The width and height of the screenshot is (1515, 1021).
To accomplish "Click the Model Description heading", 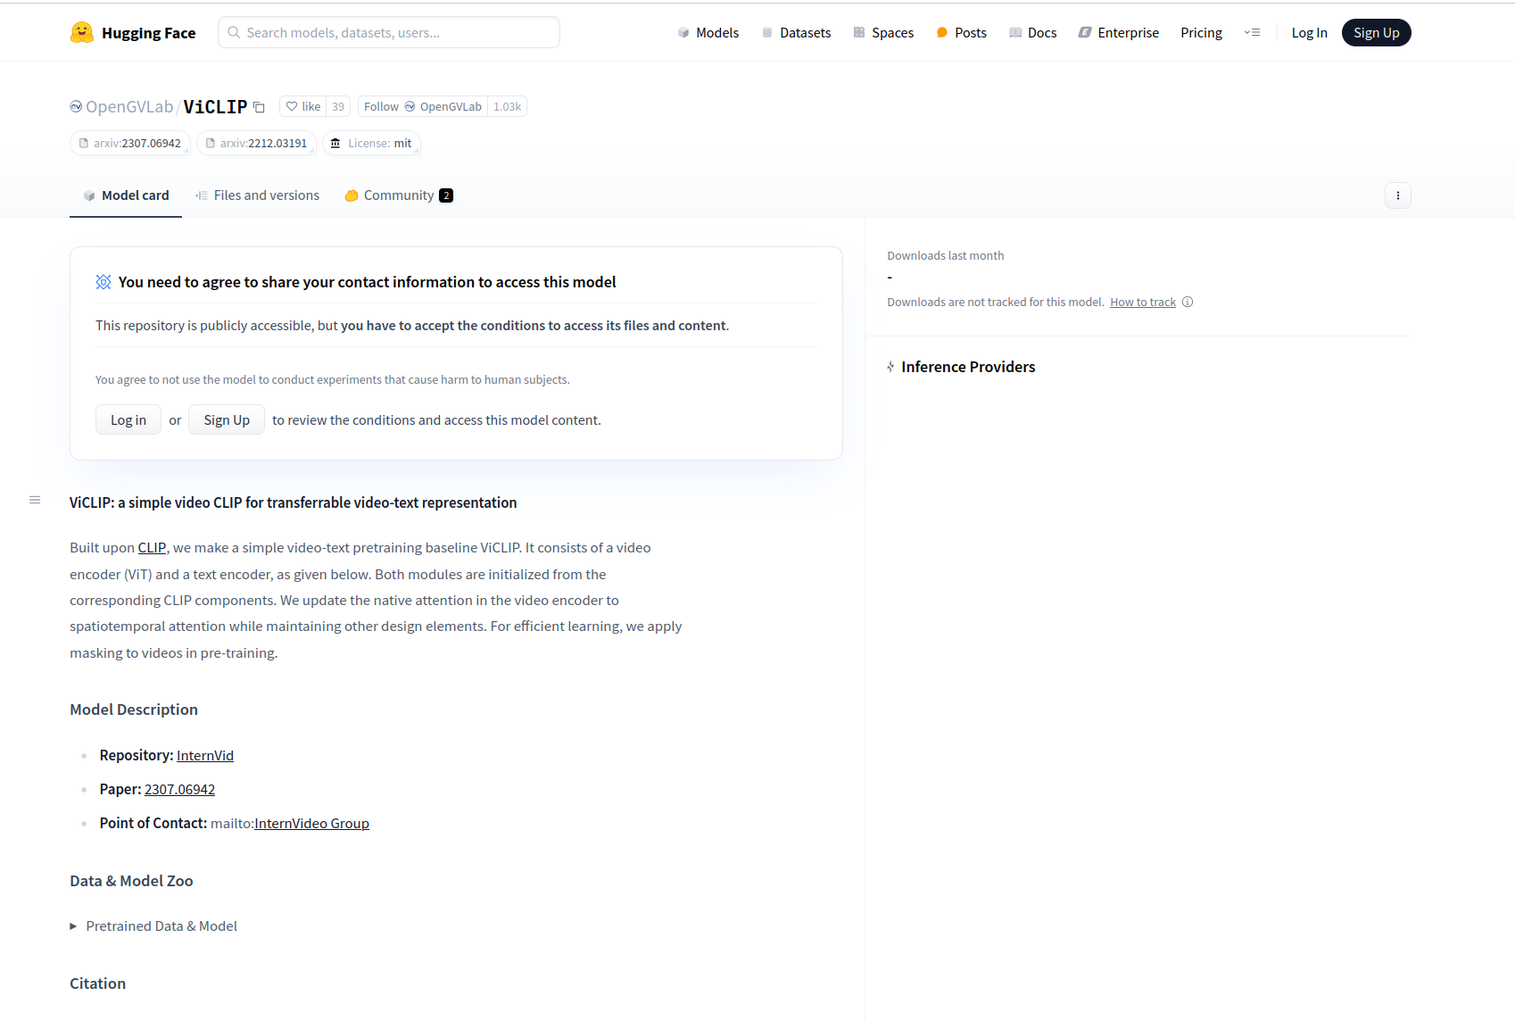I will tap(134, 710).
